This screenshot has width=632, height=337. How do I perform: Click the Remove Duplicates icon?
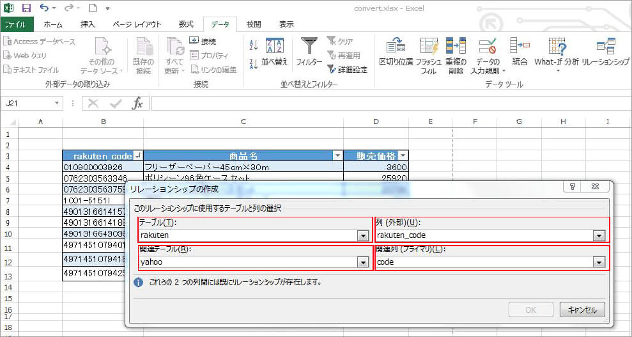[x=456, y=47]
